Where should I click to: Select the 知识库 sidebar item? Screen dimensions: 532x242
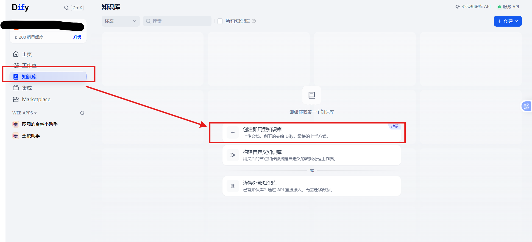(x=48, y=77)
